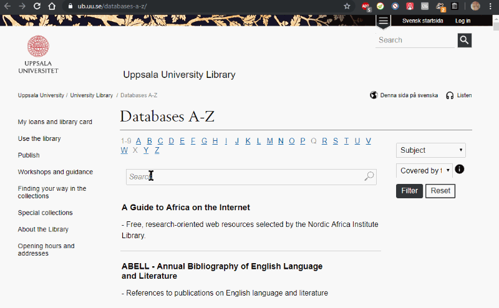The image size is (499, 308).
Task: Filter databases by letter A
Action: tap(138, 141)
